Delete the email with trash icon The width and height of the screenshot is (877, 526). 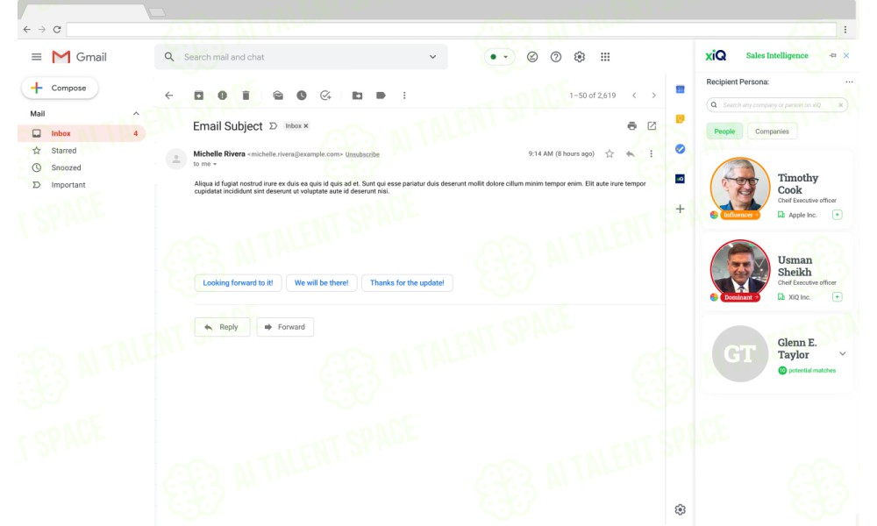[246, 96]
